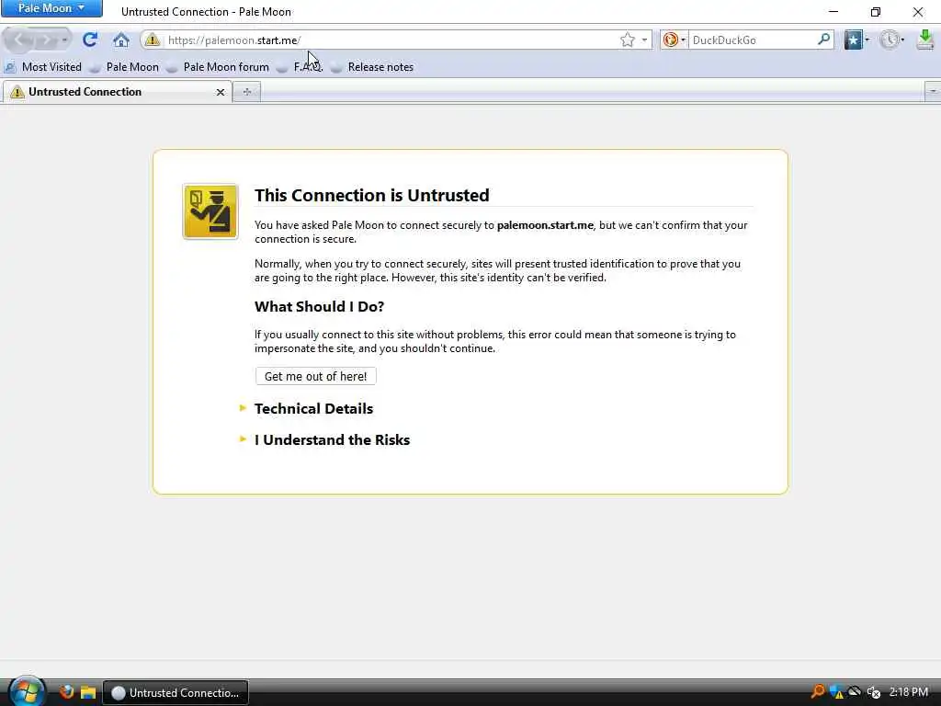The image size is (941, 706).
Task: Open Most Visited bookmarks folder
Action: click(x=43, y=67)
